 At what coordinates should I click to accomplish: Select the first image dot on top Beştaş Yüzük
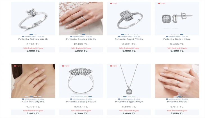[79, 34]
